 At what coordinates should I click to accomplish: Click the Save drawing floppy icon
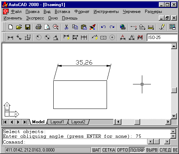[x=28, y=27]
